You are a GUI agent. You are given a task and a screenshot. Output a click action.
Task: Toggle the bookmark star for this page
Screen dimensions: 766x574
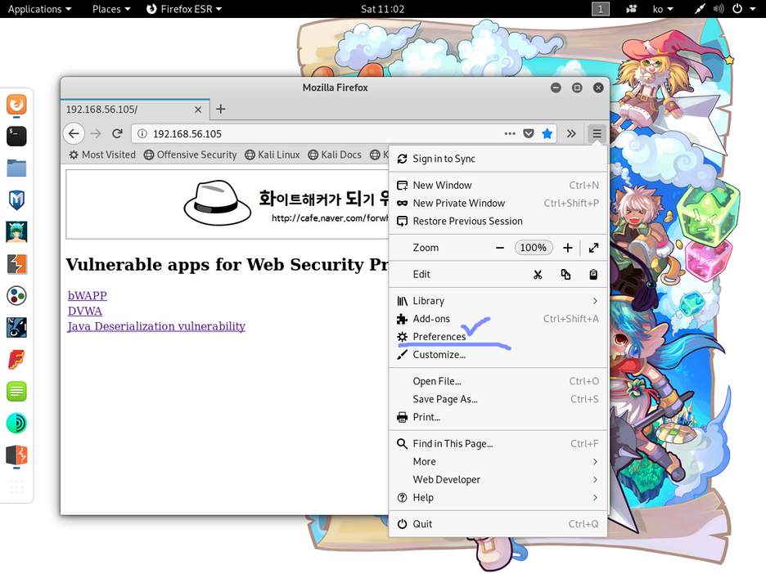[x=547, y=133]
